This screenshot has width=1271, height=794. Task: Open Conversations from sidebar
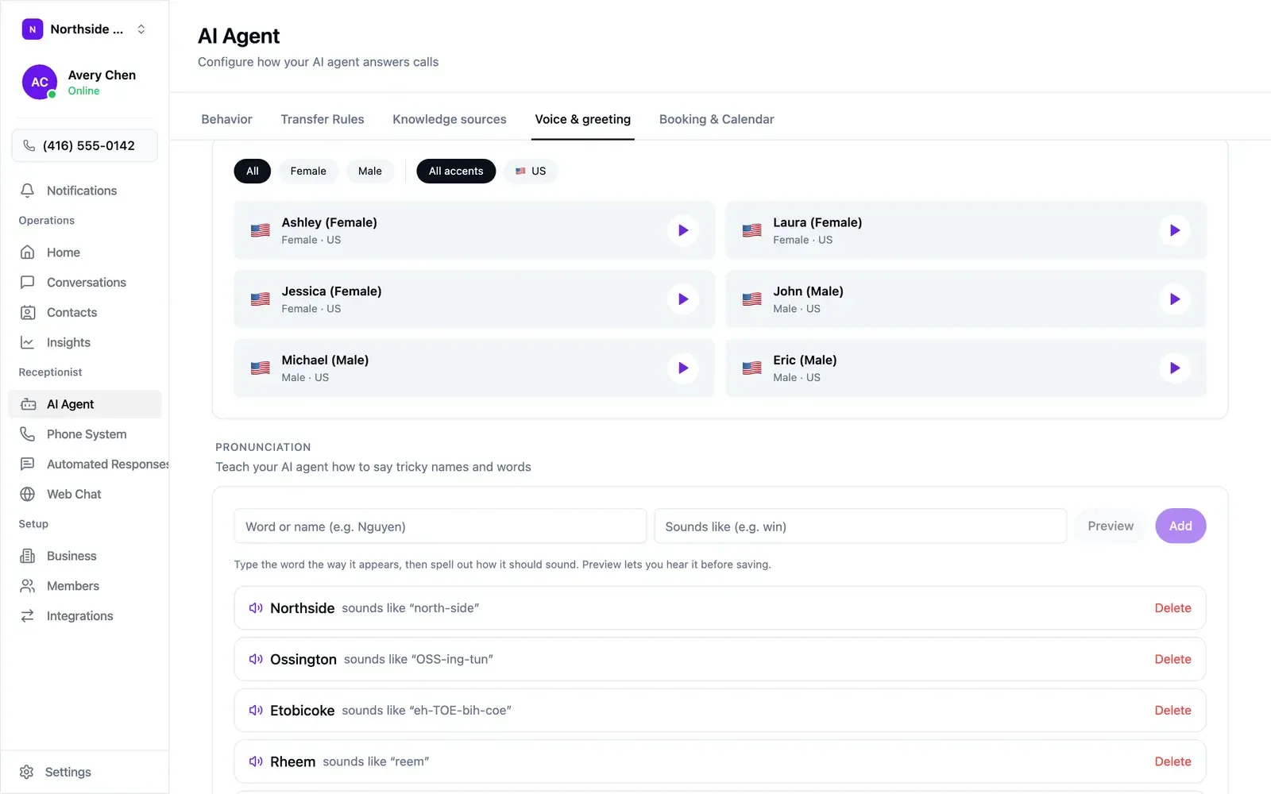[84, 283]
